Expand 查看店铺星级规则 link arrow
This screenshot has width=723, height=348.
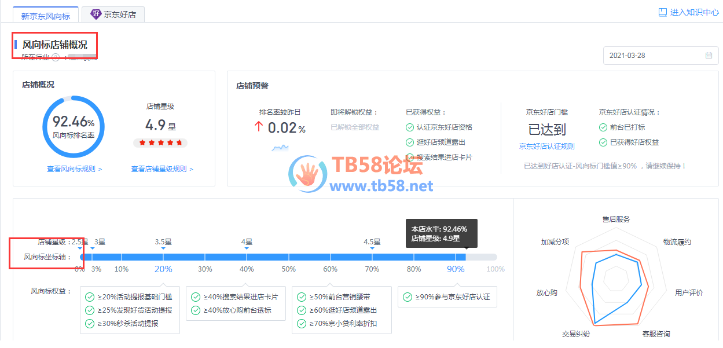point(191,170)
